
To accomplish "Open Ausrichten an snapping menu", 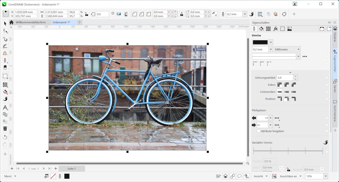I will (291, 176).
